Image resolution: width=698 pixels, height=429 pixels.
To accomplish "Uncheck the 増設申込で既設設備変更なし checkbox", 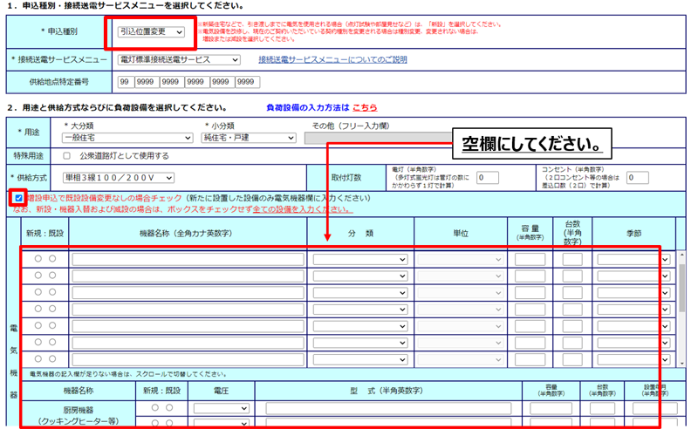I will tap(18, 198).
